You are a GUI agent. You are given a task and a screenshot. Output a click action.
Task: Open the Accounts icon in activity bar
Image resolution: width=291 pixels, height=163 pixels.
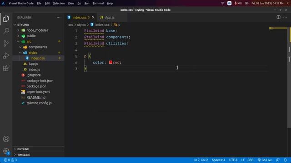pyautogui.click(x=6, y=139)
